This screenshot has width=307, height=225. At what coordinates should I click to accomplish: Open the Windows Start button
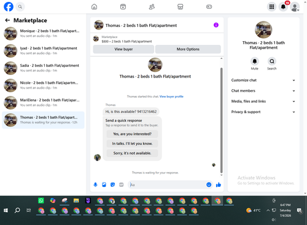6,210
